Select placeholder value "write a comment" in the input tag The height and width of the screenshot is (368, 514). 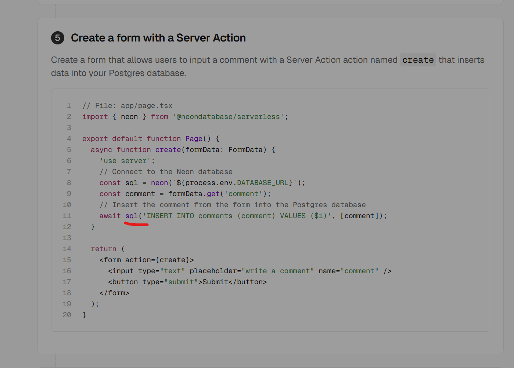[x=278, y=271]
